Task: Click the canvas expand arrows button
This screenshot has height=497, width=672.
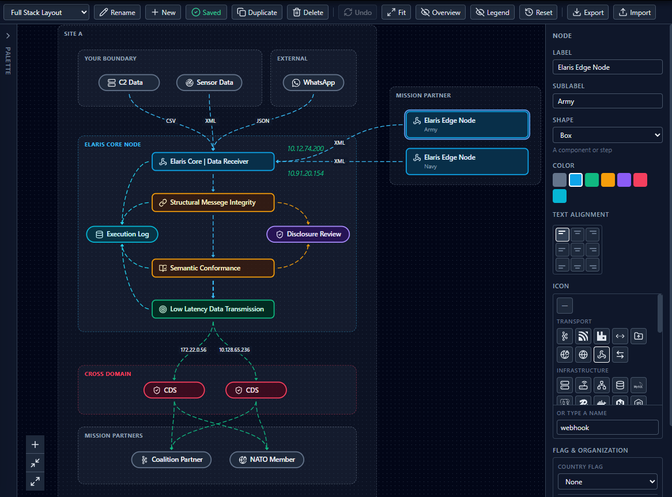Action: [35, 481]
